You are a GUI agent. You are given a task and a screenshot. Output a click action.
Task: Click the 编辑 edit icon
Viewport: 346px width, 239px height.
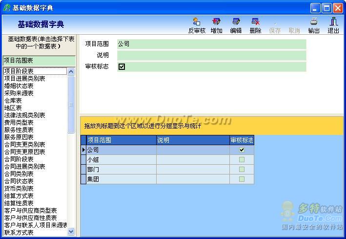point(236,22)
